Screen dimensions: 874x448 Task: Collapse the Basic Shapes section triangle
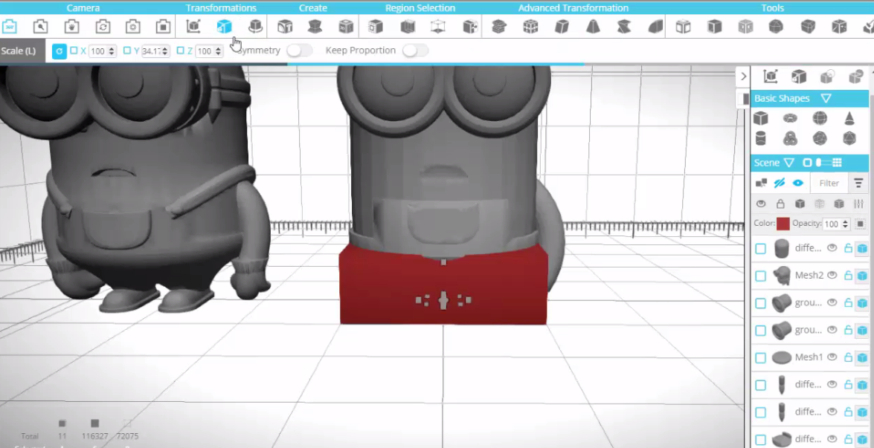pos(826,99)
